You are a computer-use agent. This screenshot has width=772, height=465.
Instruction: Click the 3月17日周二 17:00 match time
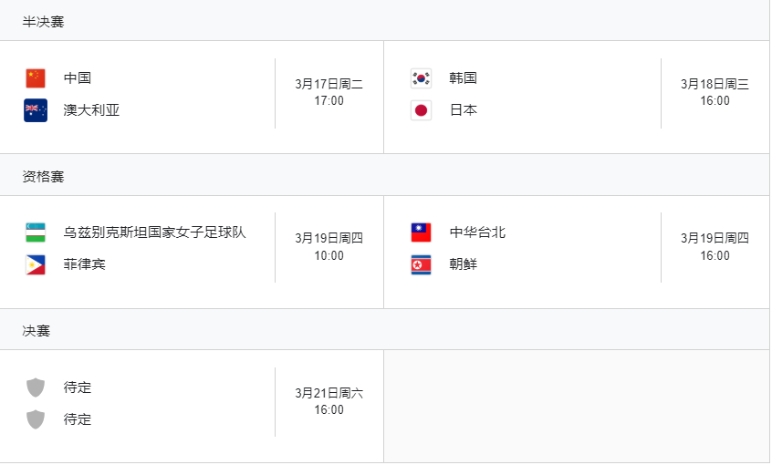coord(329,92)
